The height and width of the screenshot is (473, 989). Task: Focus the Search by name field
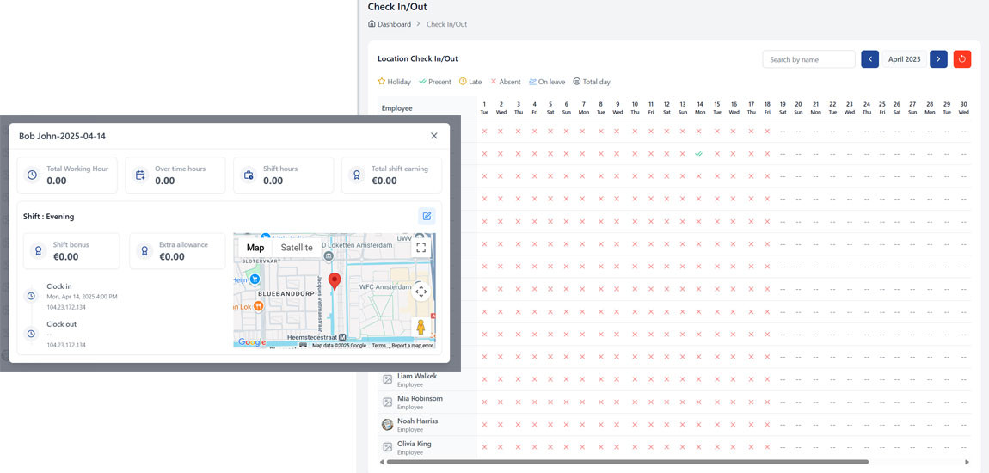pos(808,59)
